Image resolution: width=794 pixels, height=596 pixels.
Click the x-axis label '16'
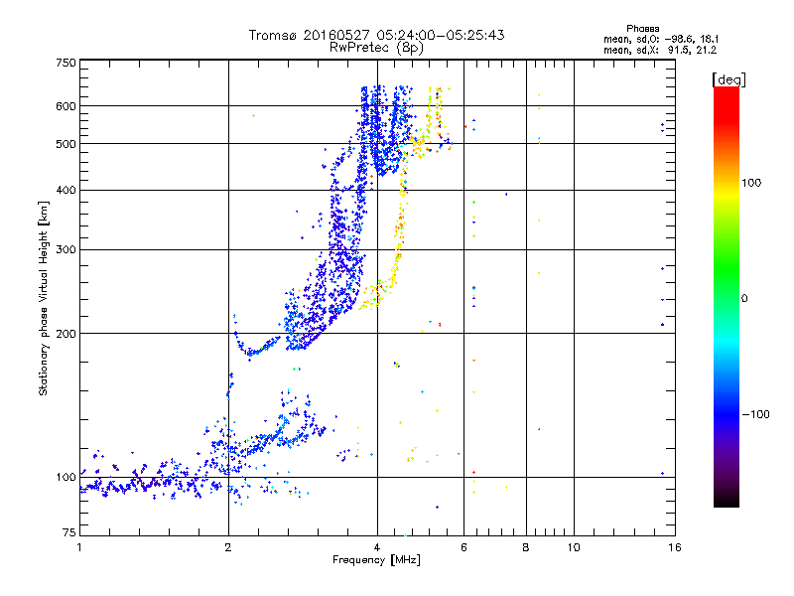click(675, 547)
